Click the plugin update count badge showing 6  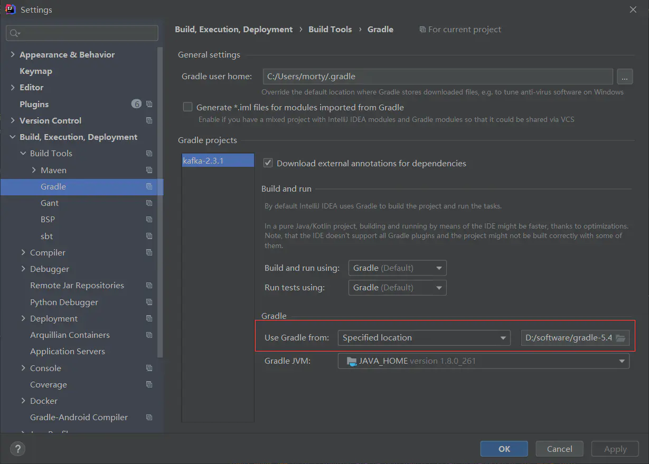(x=136, y=104)
